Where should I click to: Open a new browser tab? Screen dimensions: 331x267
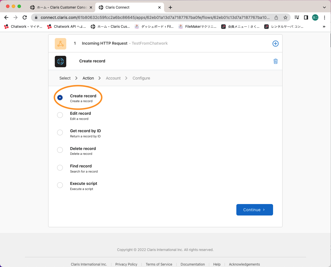click(x=170, y=7)
